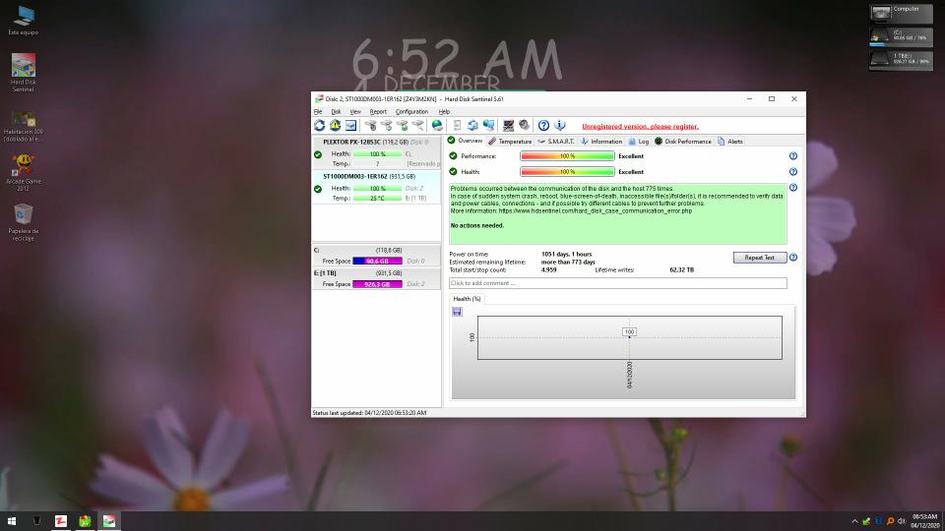Expand the system tray hidden icons chevron

coord(854,521)
